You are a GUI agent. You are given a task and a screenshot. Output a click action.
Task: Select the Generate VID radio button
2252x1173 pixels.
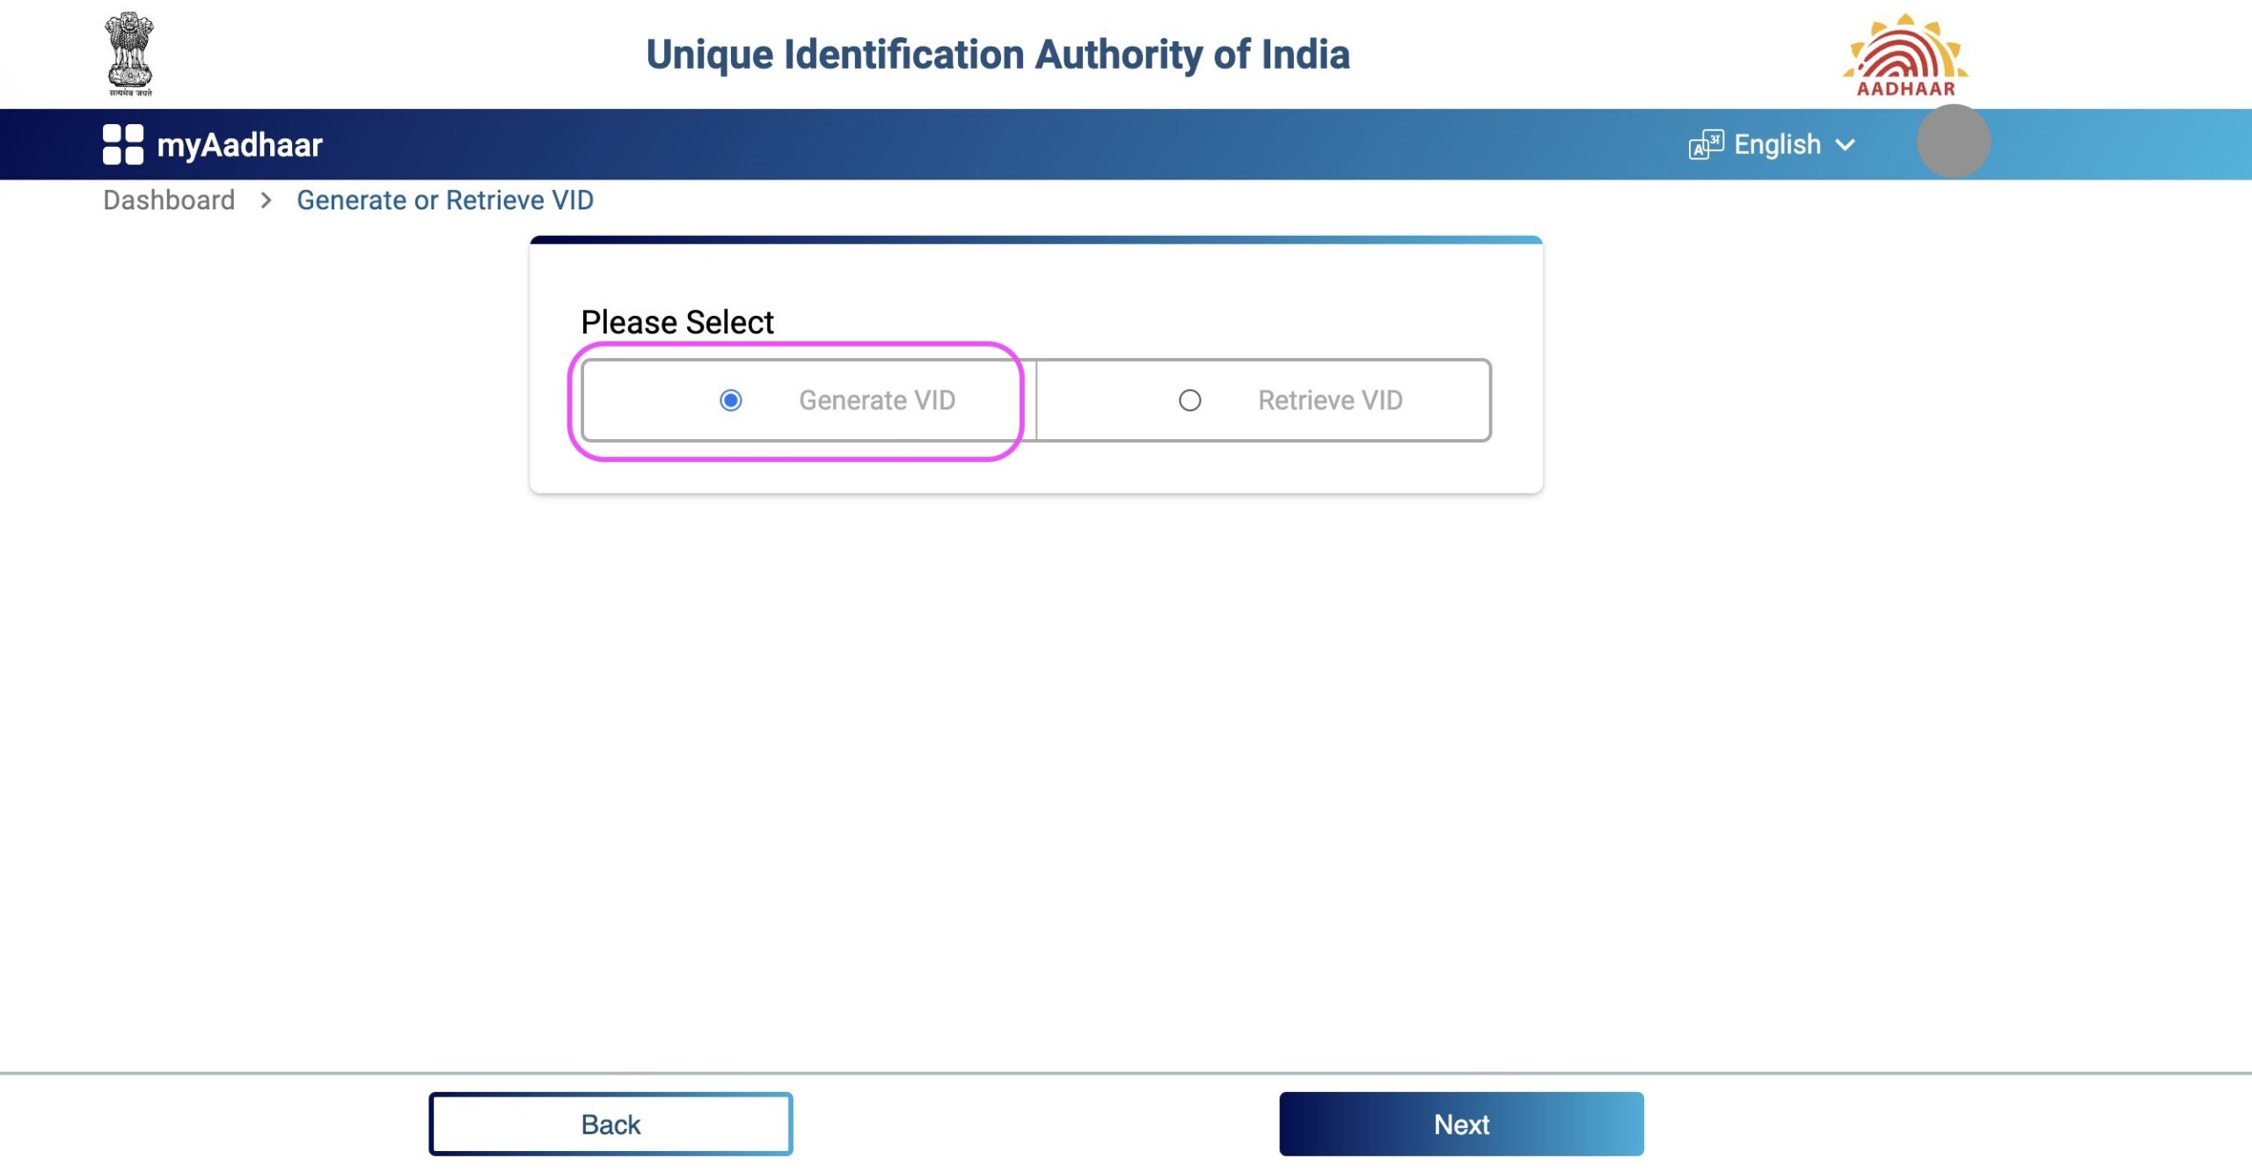tap(731, 400)
